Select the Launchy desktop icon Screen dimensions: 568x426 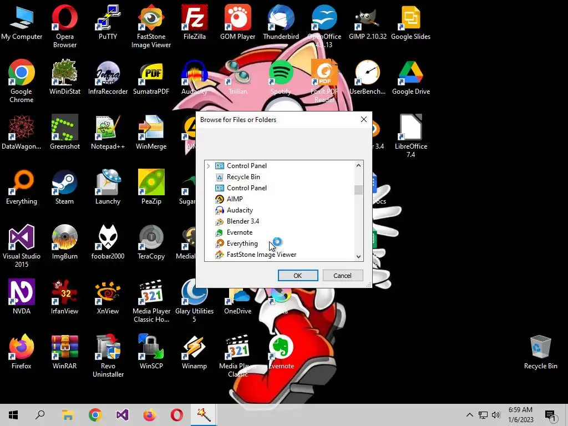coord(108,187)
